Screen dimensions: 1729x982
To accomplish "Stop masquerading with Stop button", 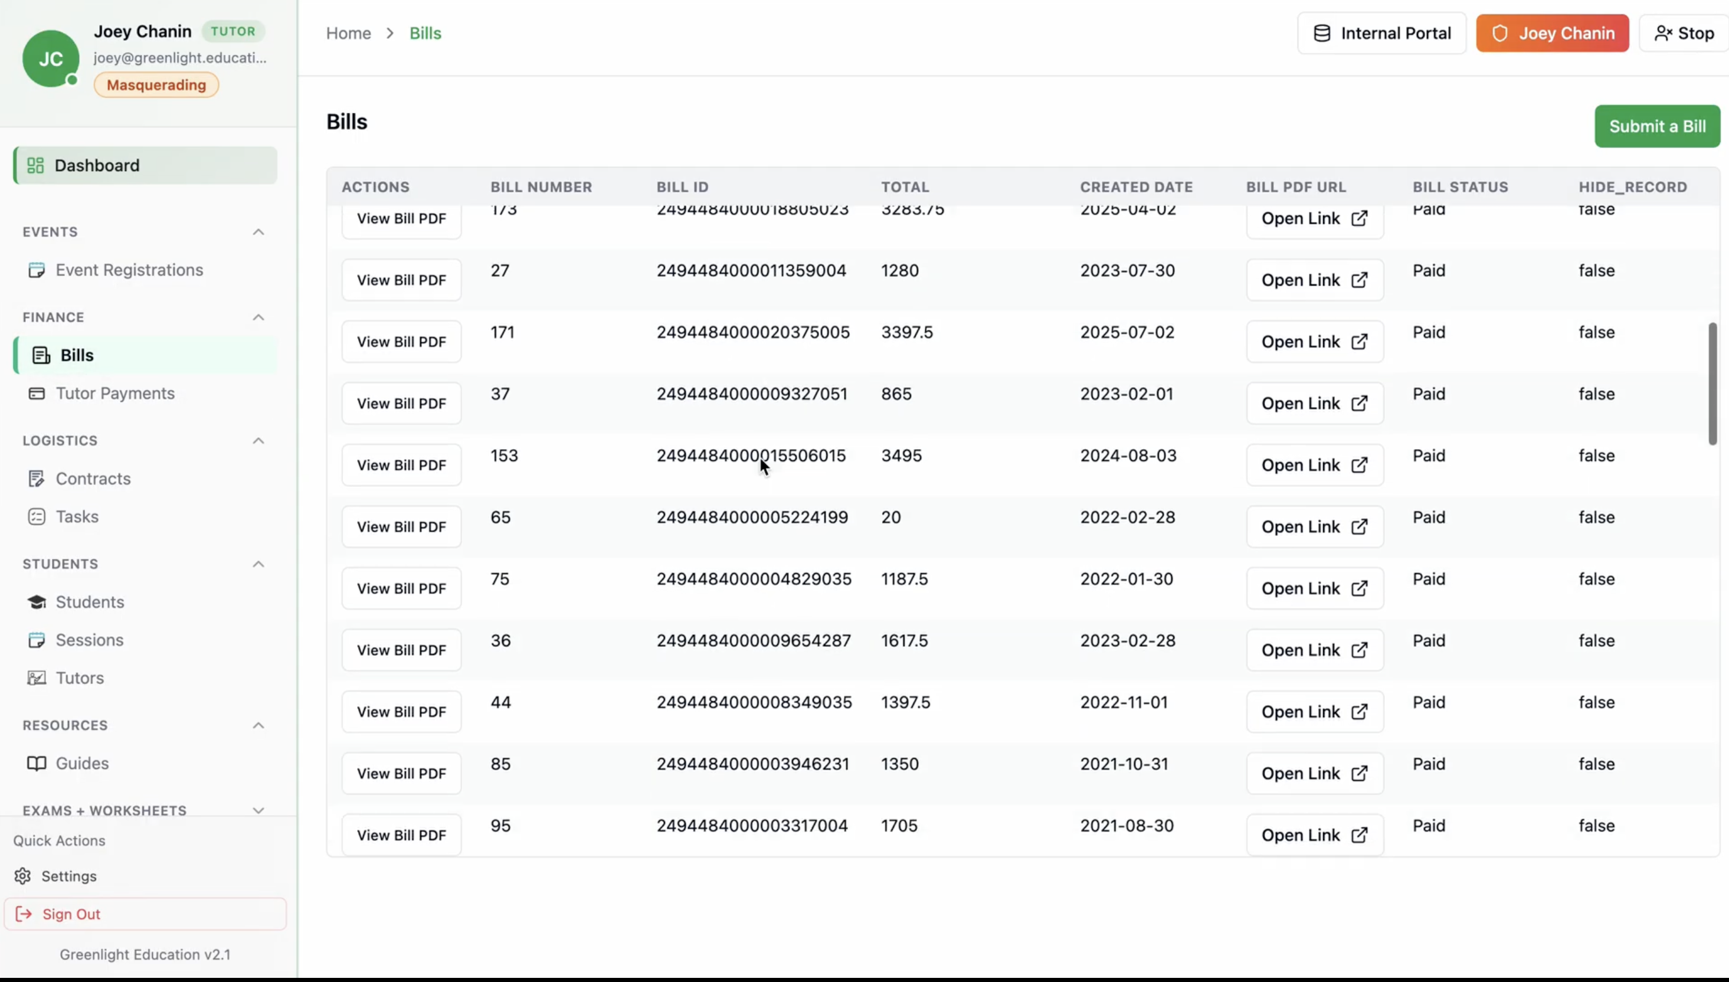I will coord(1684,33).
